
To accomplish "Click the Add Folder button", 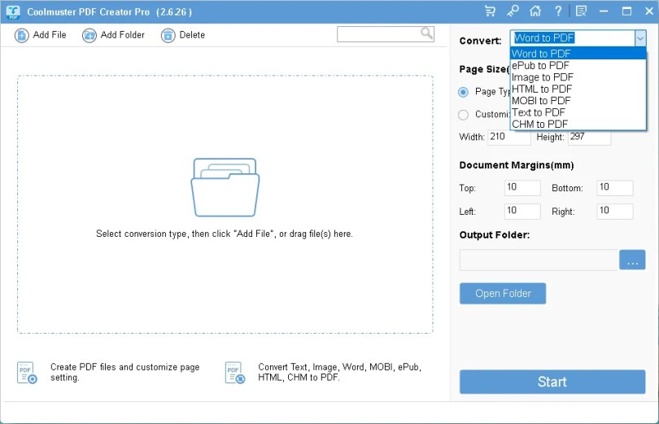I will (x=113, y=35).
